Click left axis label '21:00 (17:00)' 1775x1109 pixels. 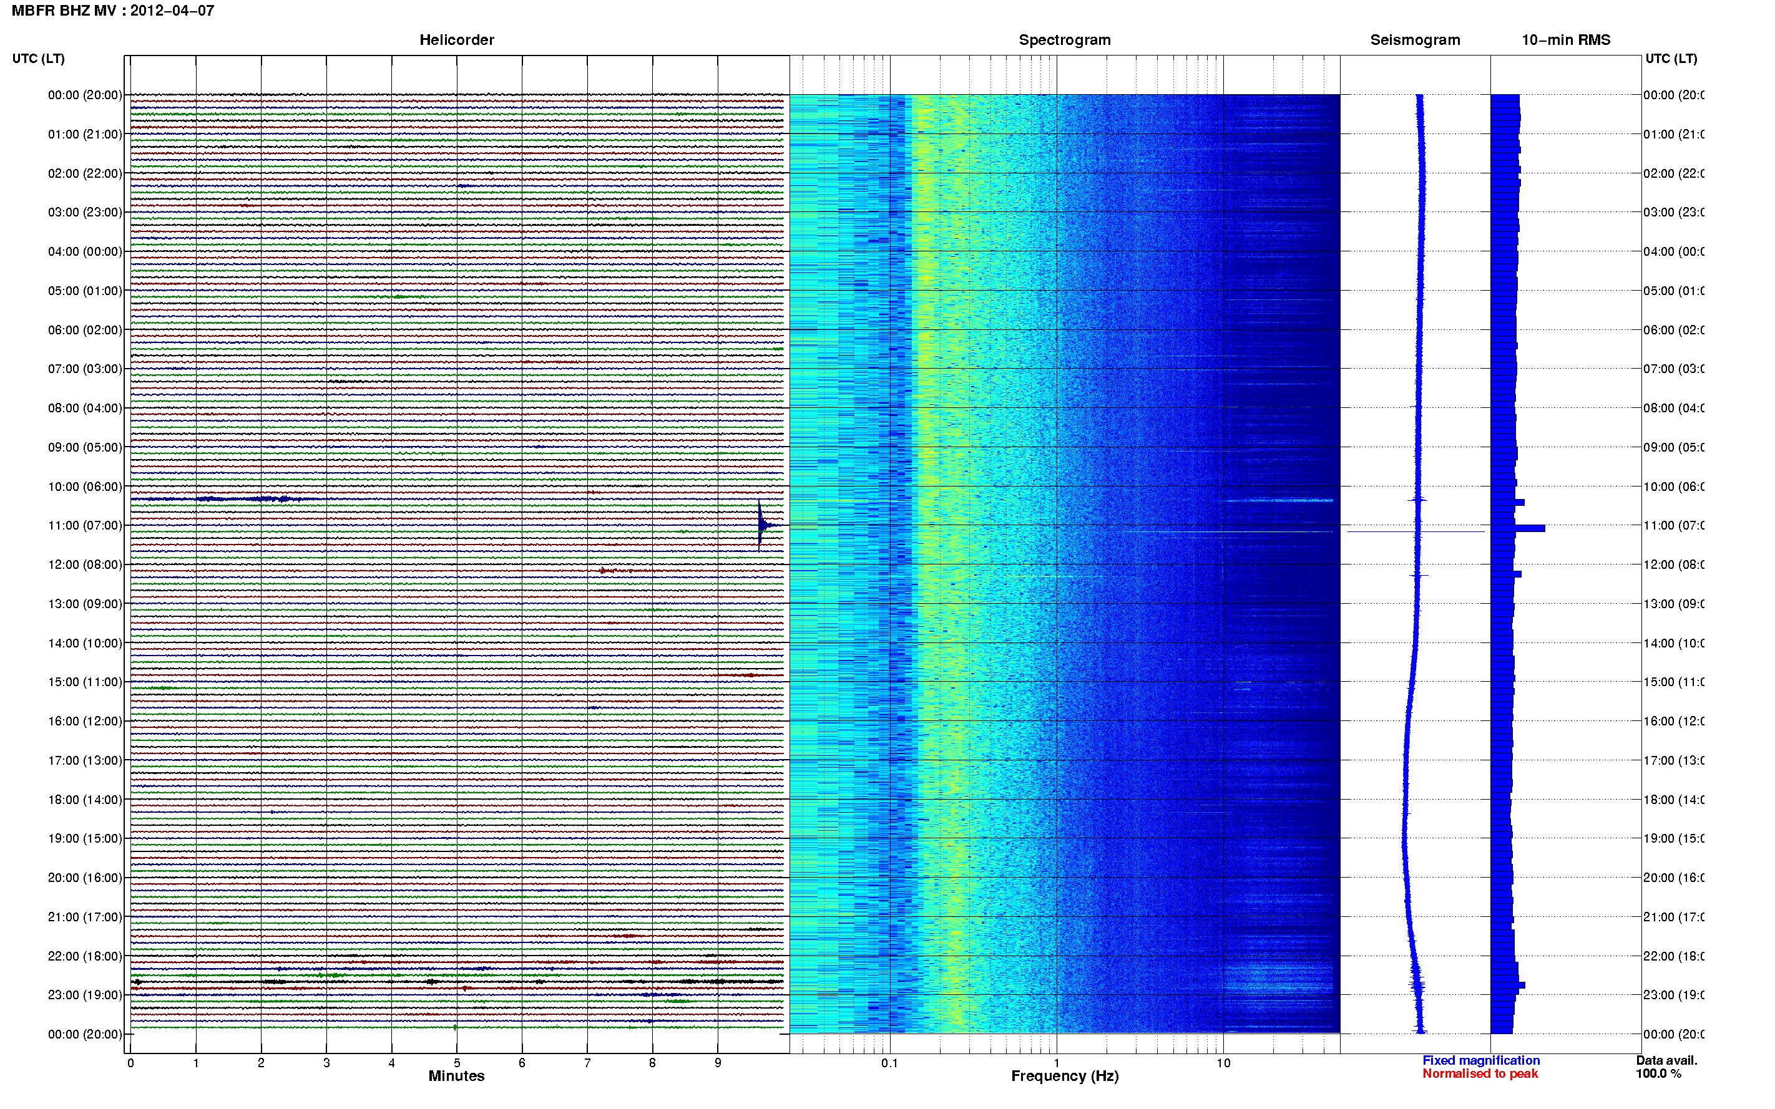coord(85,917)
